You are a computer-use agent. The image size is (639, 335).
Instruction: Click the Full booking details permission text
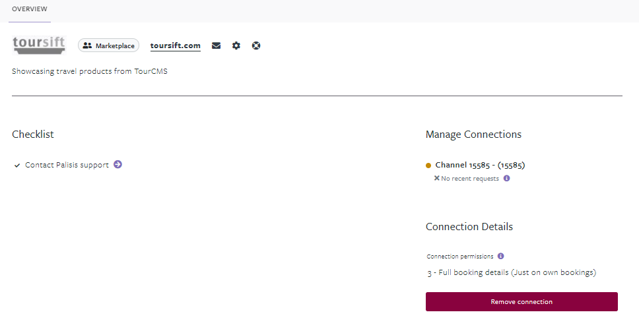(512, 272)
